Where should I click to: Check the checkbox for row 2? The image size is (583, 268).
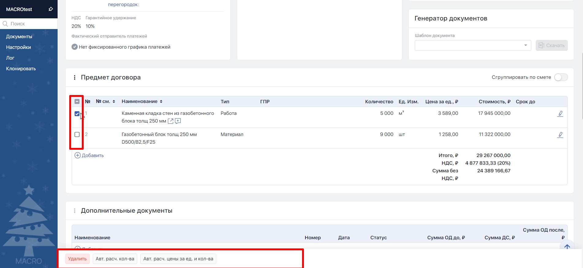pyautogui.click(x=77, y=134)
